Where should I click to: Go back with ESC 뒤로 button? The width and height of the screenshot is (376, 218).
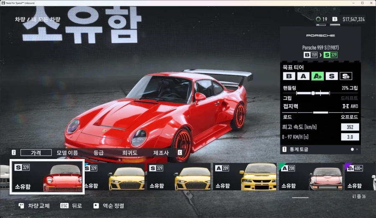coord(71,206)
